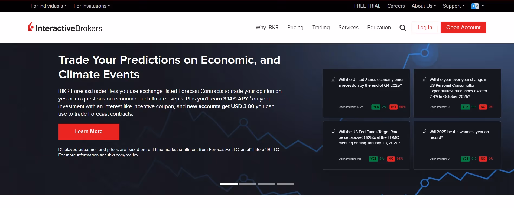The image size is (514, 208).
Task: Open the Why IBKR menu
Action: [x=267, y=28]
